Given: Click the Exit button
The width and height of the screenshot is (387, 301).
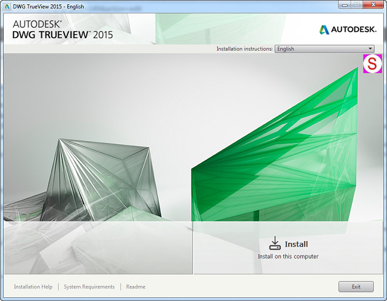Looking at the screenshot, I should (356, 287).
